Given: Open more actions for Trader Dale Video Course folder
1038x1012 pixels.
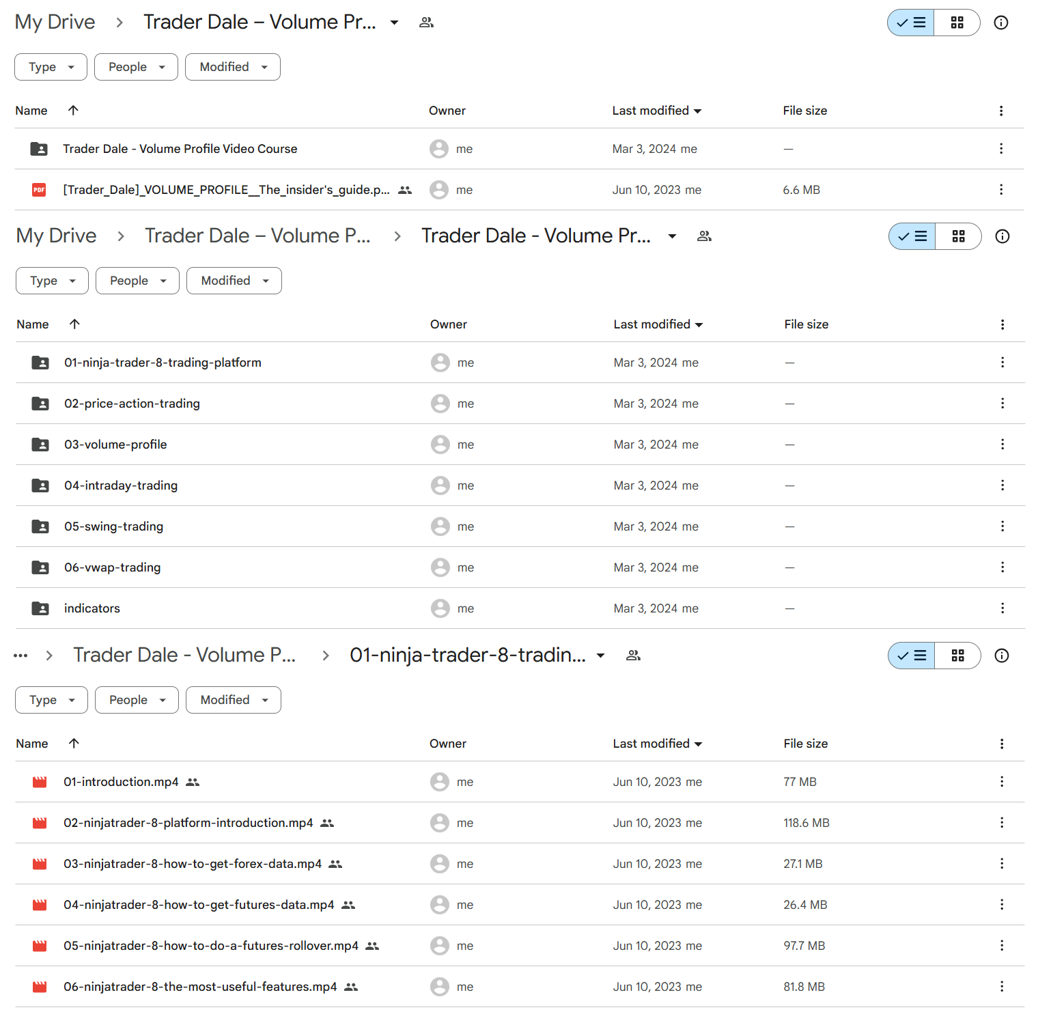Looking at the screenshot, I should click(x=1001, y=149).
